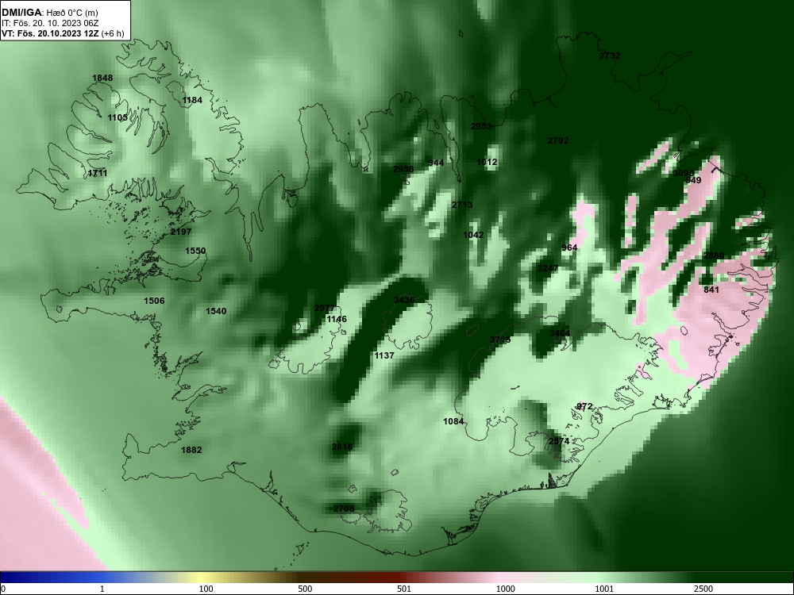The image size is (794, 595).
Task: Select the 849 value label
Action: pos(693,180)
